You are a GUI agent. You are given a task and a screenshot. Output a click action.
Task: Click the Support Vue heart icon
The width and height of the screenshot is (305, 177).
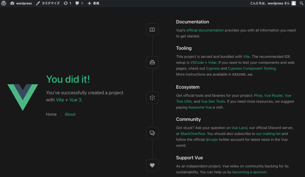pyautogui.click(x=152, y=165)
